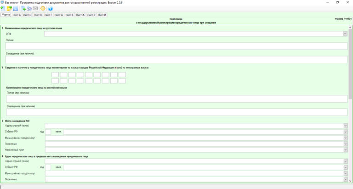This screenshot has width=353, height=189.
Task: Expand the Поселение dropdown in section 3
Action: (345, 144)
